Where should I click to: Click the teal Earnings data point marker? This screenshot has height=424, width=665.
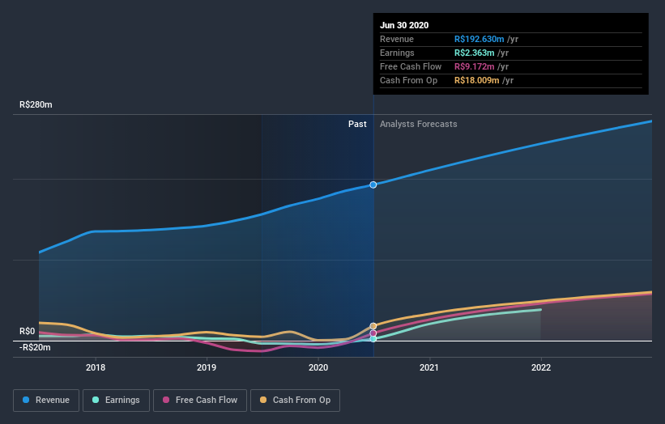(x=373, y=339)
